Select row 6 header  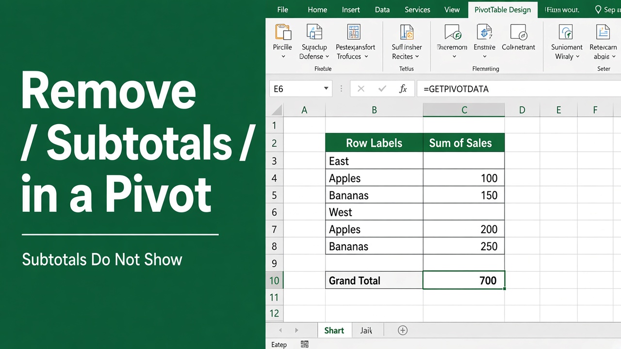point(274,212)
